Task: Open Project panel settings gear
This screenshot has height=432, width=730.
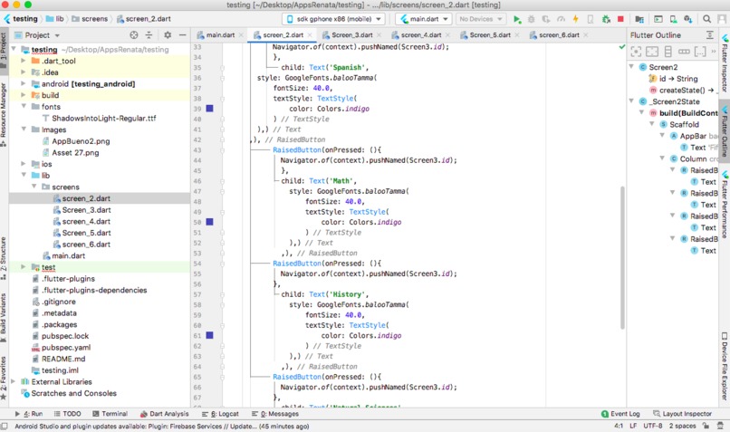Action: point(168,35)
